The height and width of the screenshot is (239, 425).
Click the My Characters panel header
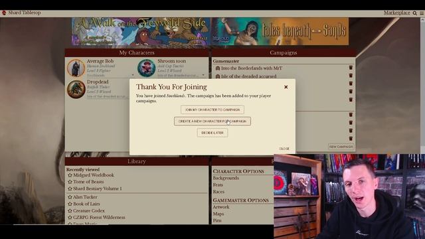coord(137,52)
